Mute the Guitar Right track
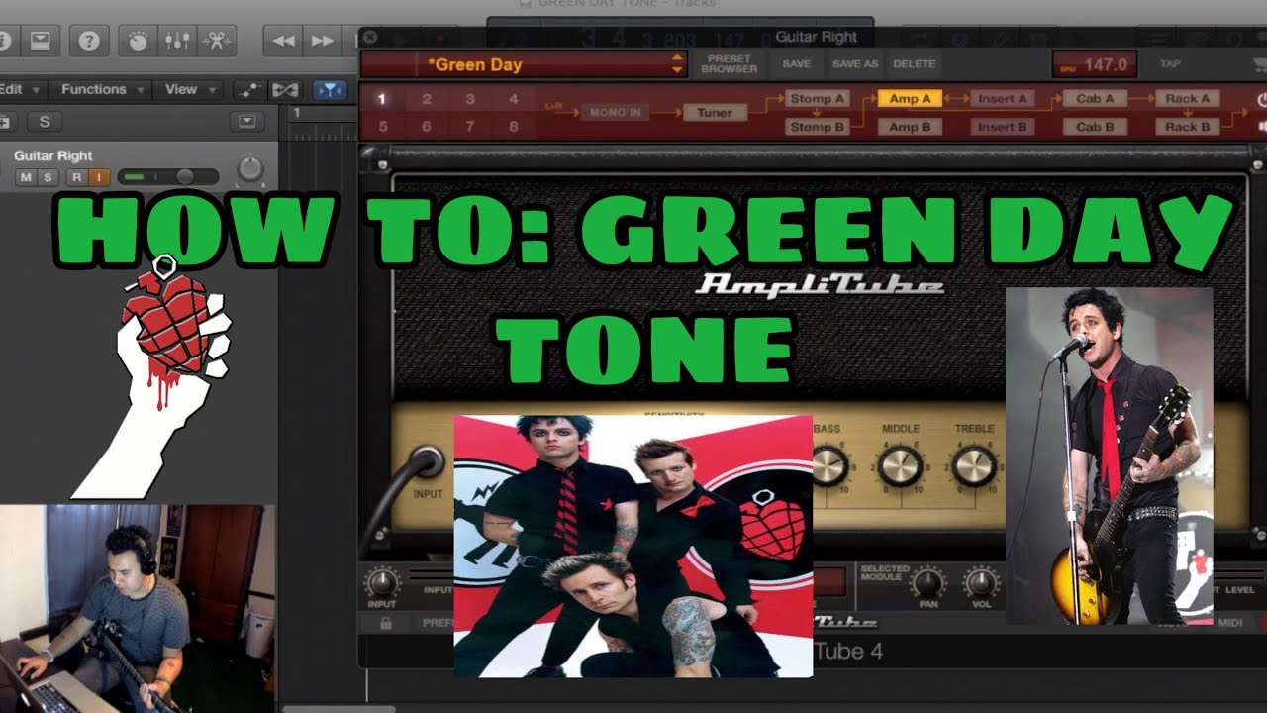The image size is (1267, 713). (x=26, y=177)
